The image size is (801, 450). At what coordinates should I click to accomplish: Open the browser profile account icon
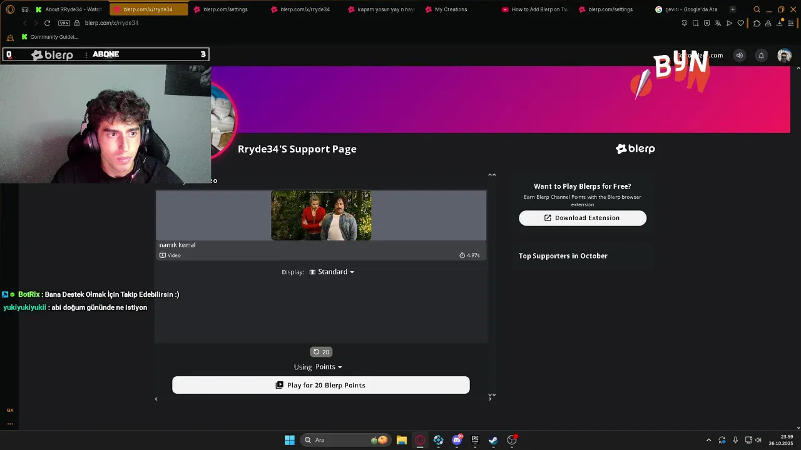769,23
